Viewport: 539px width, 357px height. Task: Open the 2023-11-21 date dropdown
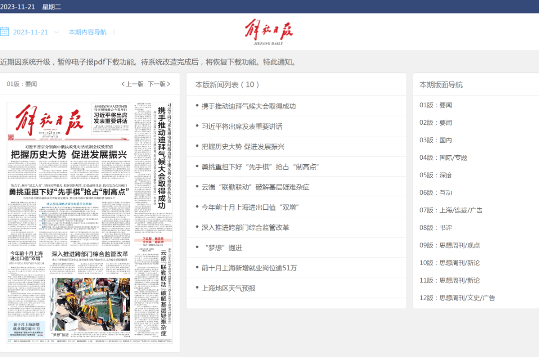(36, 32)
